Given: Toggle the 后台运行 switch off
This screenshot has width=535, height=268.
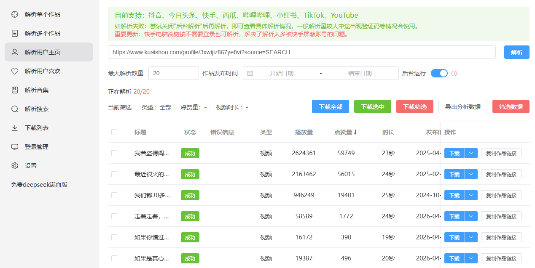Looking at the screenshot, I should 439,73.
